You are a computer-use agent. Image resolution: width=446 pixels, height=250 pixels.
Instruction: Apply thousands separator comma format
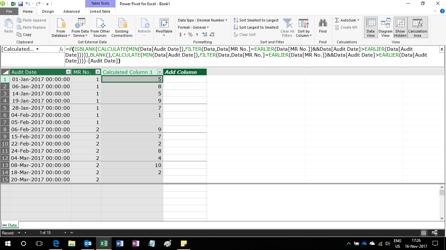[x=197, y=35]
